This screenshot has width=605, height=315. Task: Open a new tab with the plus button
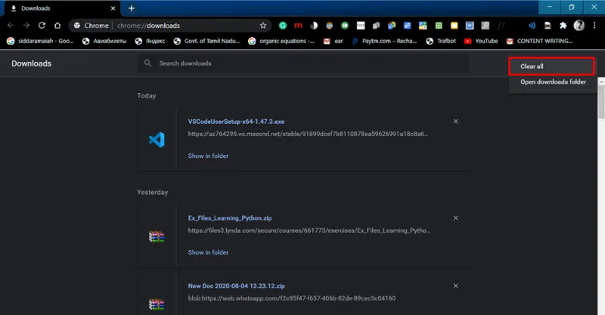tap(132, 8)
